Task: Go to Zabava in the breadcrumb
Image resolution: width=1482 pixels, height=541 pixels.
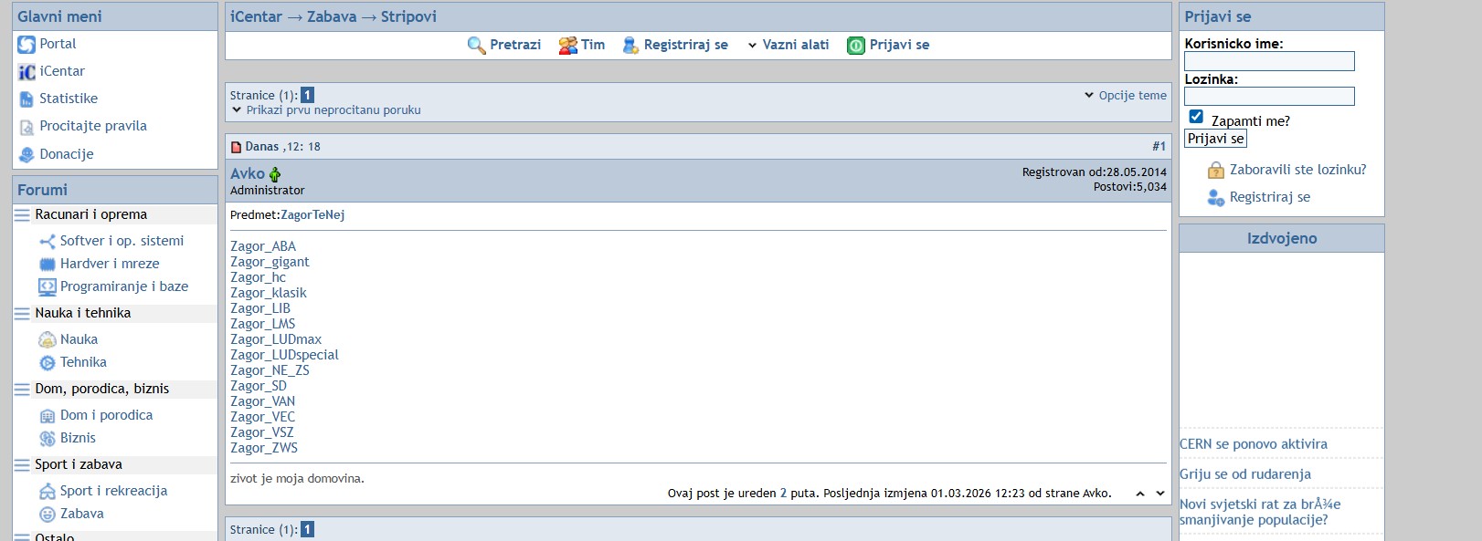Action: tap(332, 16)
